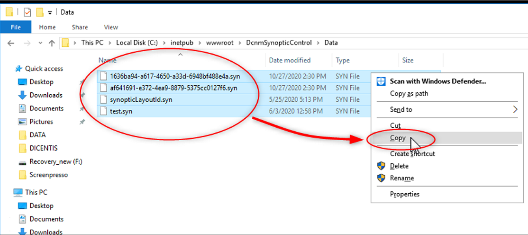Select the Recovery_new (F:) drive icon
528x235 pixels.
22,162
